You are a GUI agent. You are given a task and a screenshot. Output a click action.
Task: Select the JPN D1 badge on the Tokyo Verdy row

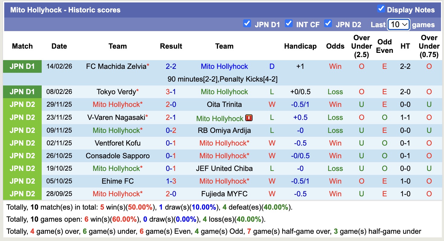22,92
